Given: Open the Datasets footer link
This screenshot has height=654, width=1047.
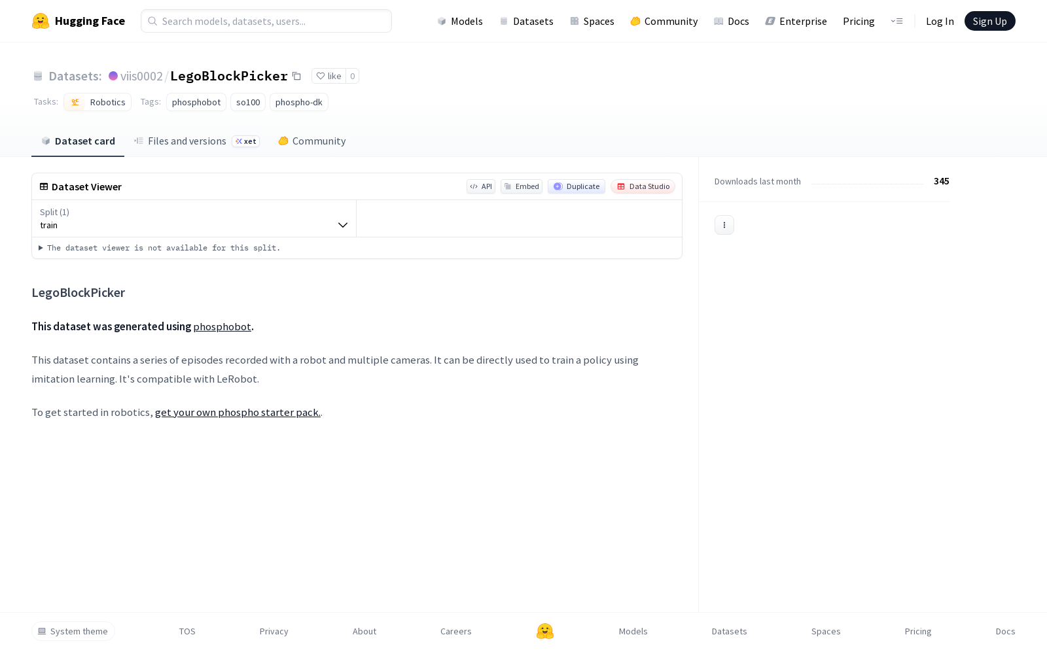Looking at the screenshot, I should click(730, 631).
